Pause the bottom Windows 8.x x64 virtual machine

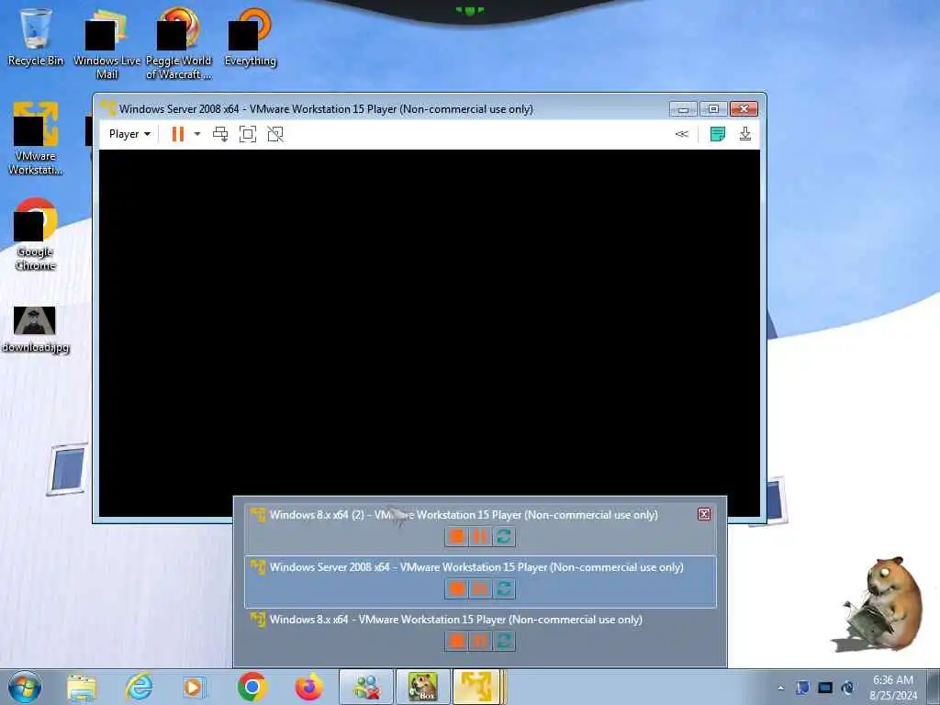point(480,641)
